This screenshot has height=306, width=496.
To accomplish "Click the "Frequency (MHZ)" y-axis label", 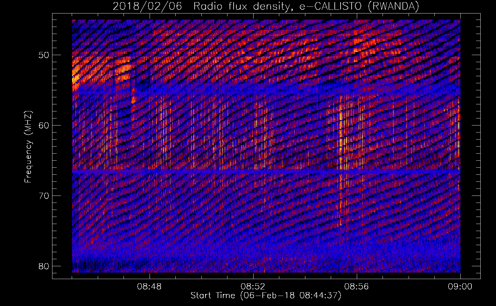I will [28, 147].
